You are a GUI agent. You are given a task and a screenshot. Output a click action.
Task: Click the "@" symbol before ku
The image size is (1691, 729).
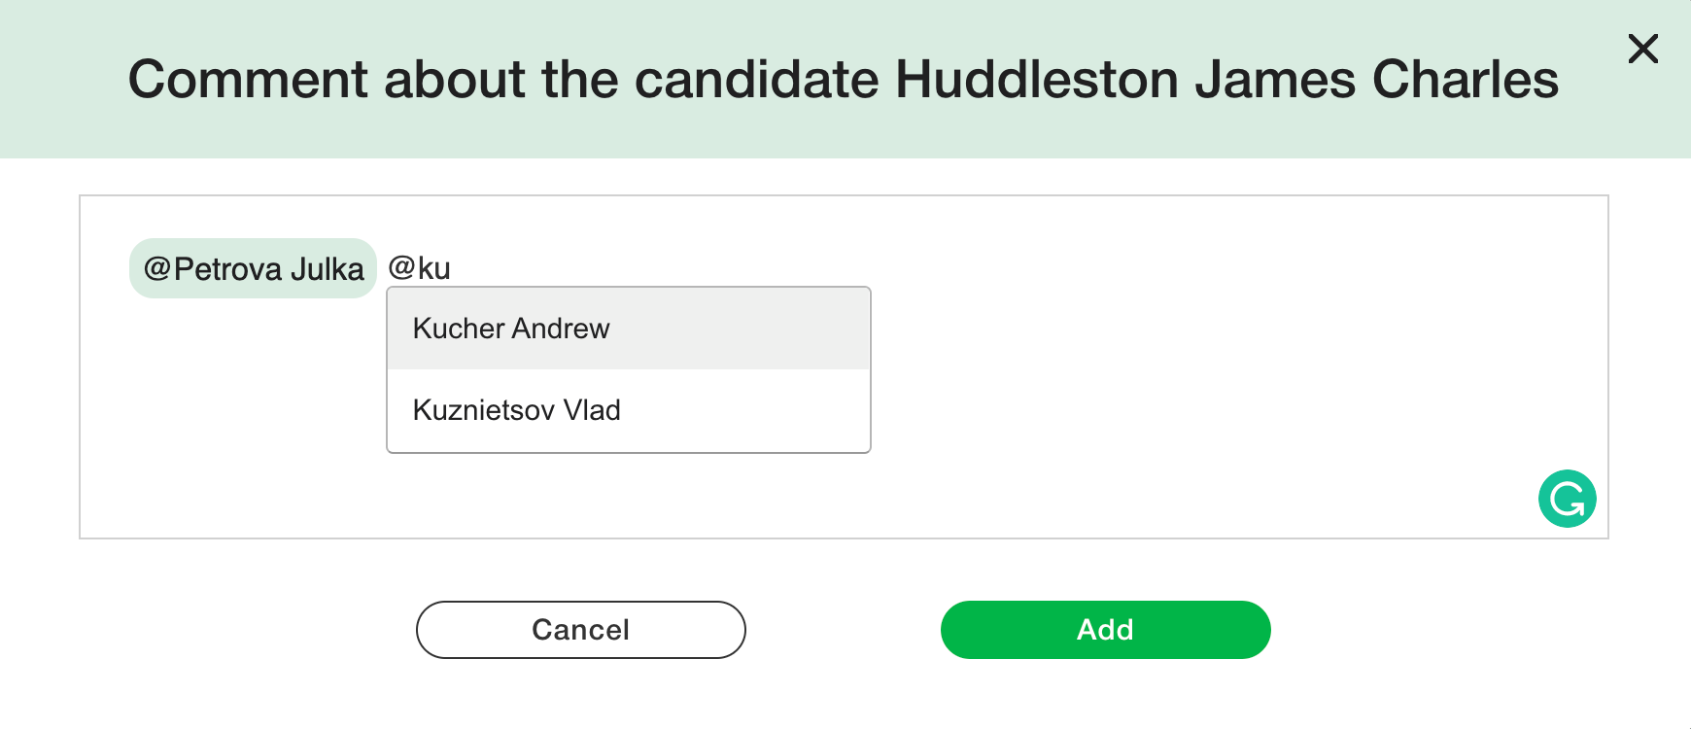[x=402, y=268]
